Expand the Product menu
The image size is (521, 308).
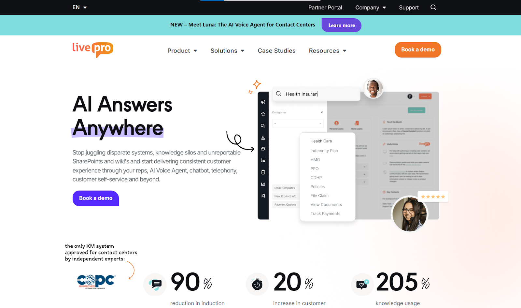point(182,51)
